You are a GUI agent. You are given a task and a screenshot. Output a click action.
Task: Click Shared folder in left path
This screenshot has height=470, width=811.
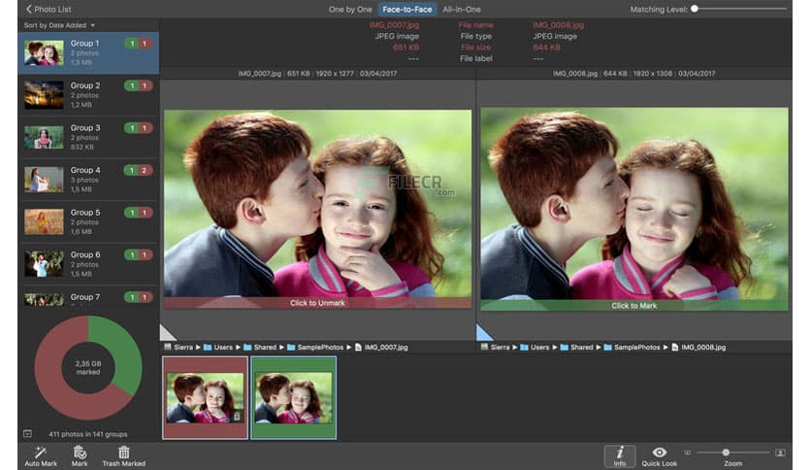pos(260,348)
